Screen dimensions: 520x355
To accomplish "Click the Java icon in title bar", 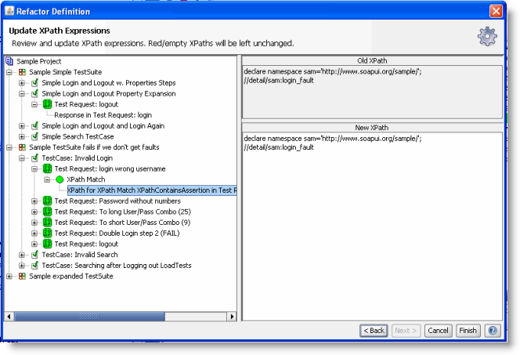I will point(9,11).
